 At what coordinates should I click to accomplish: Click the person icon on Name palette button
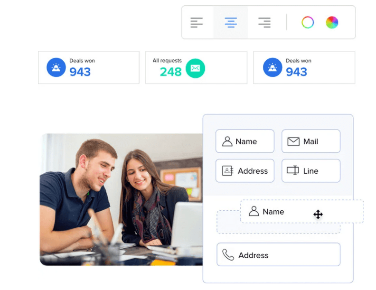tap(227, 141)
